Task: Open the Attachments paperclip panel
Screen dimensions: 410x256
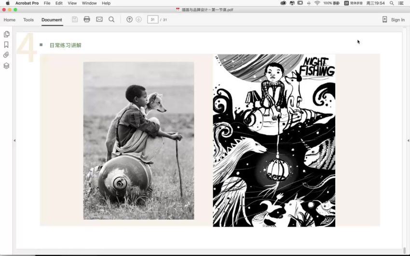Action: [6, 55]
